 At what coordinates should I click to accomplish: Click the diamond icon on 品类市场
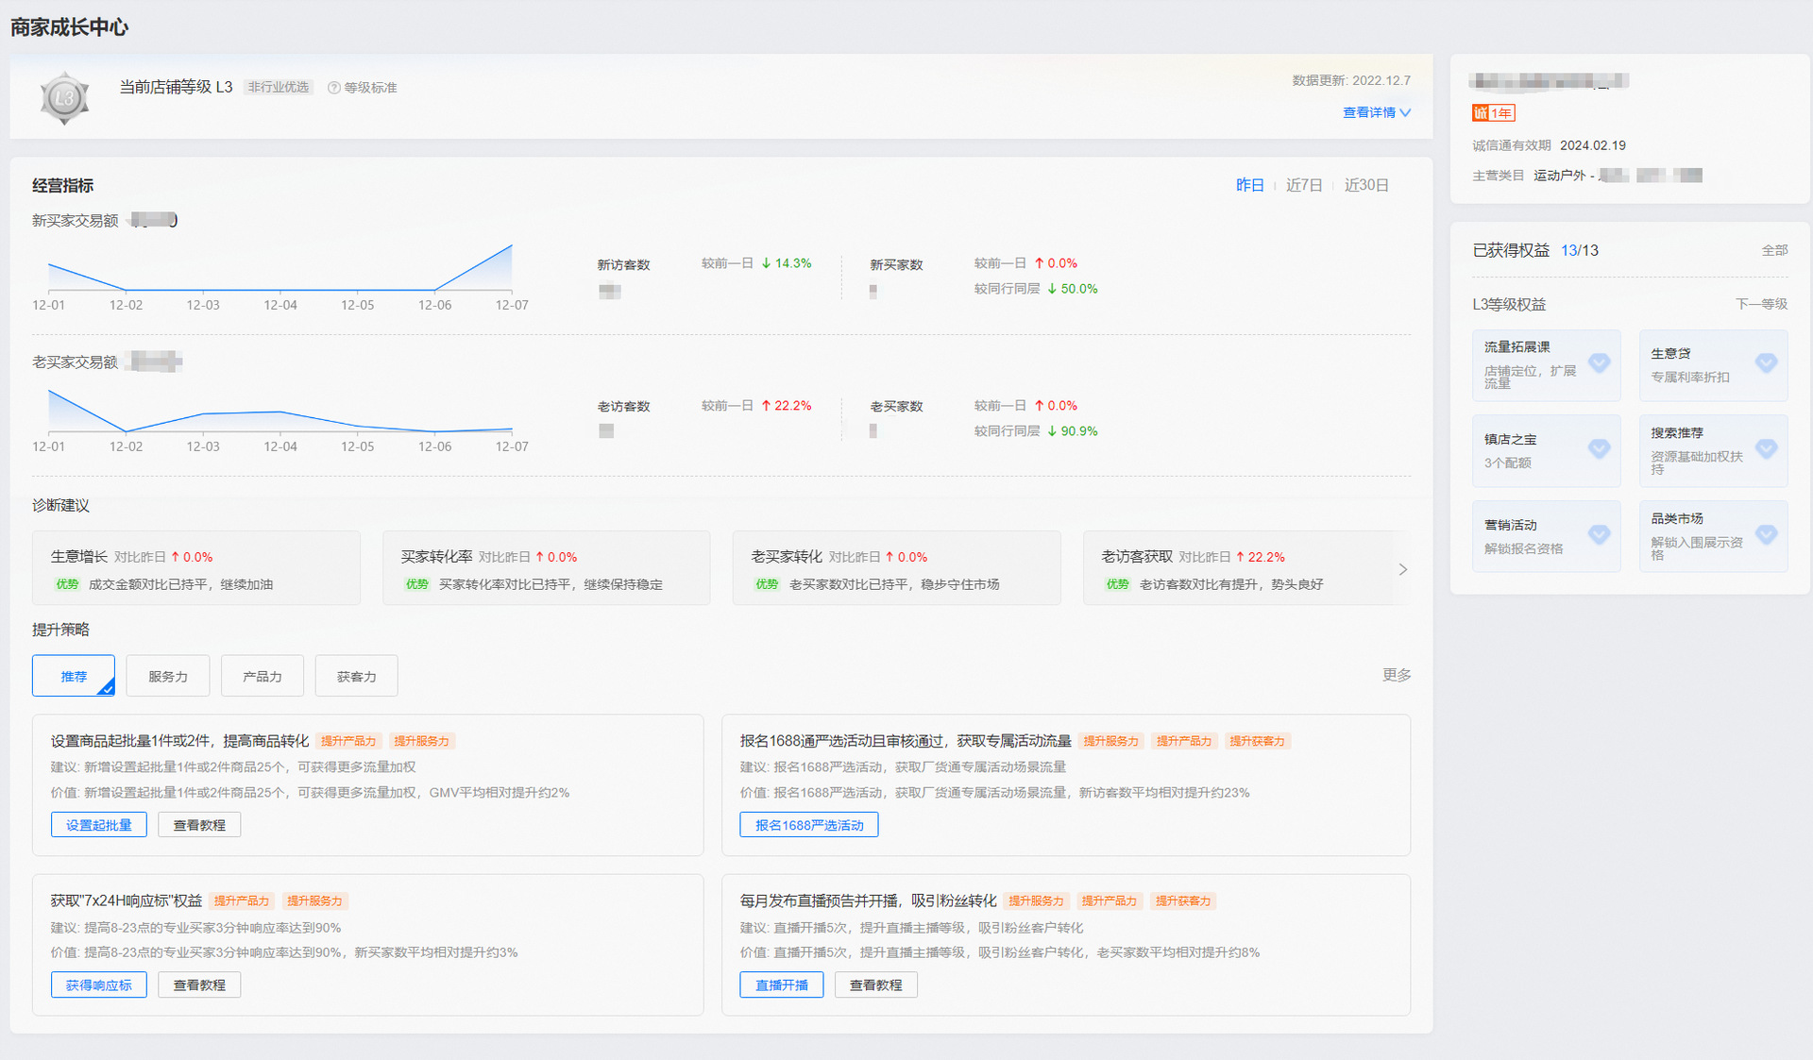1766,534
